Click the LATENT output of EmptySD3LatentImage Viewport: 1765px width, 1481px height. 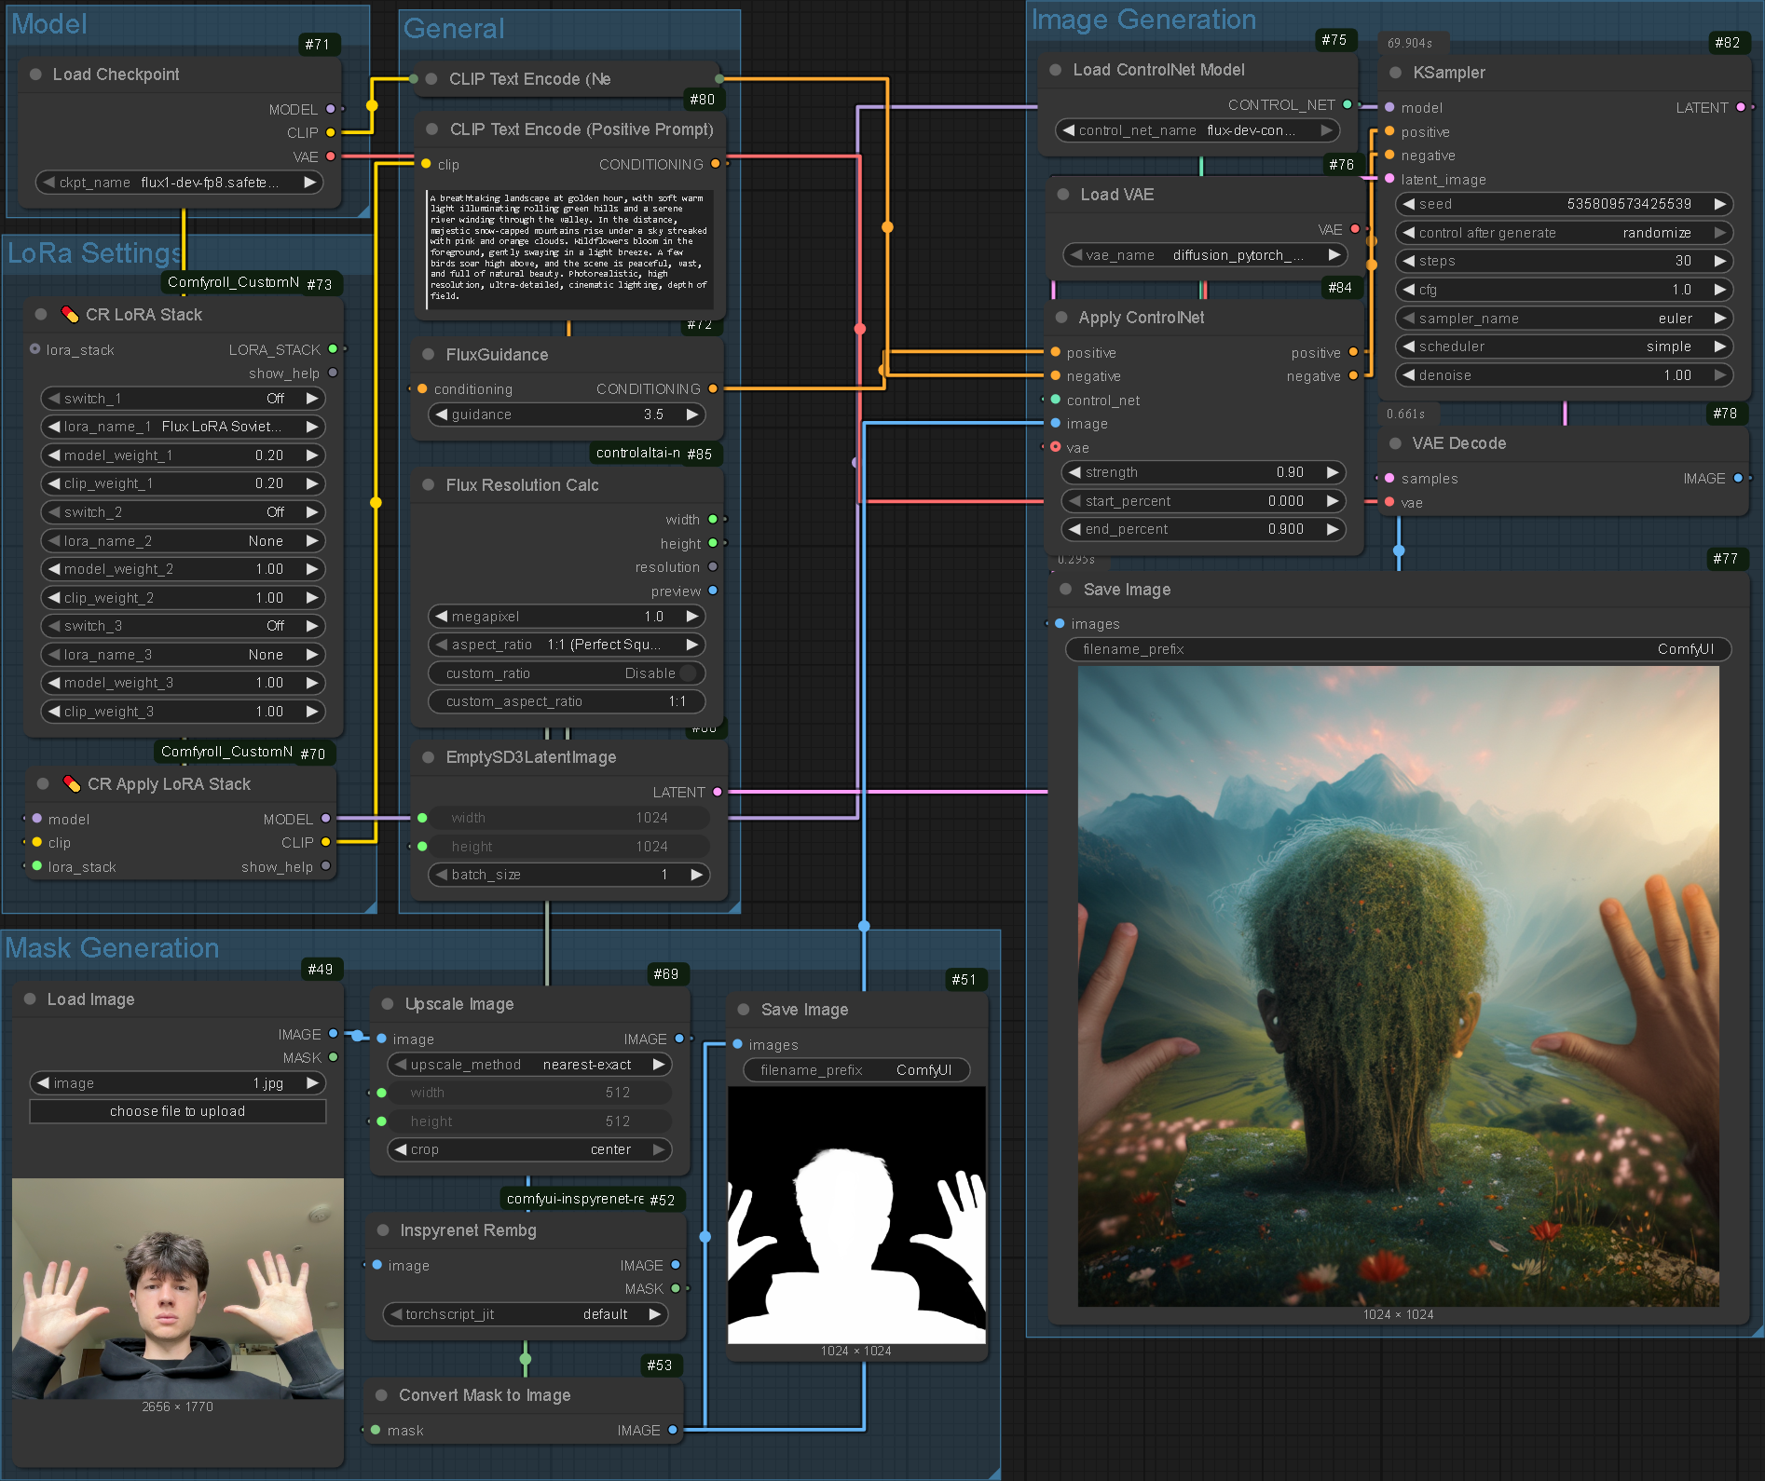pos(718,793)
